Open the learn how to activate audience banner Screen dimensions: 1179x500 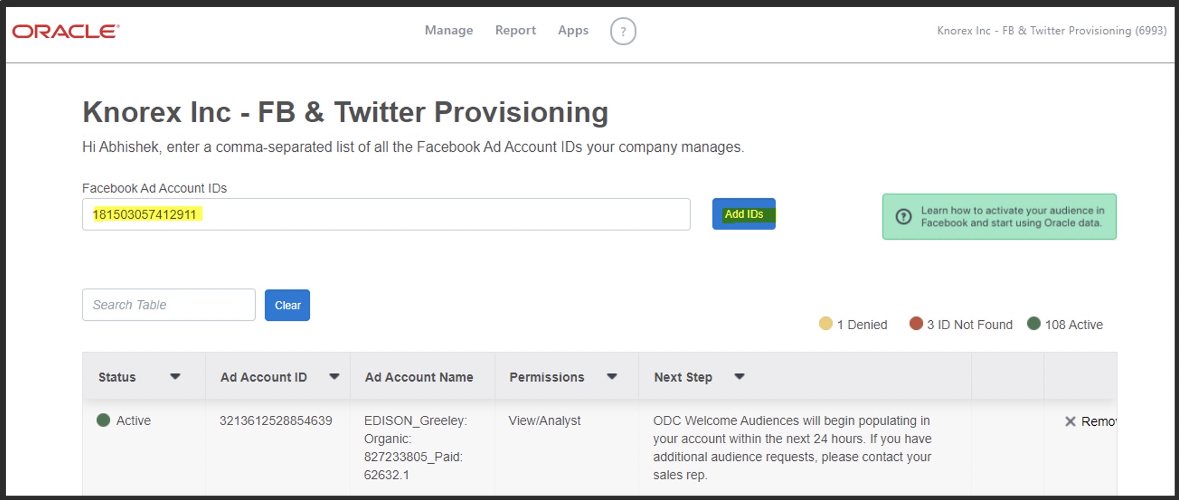tap(1010, 217)
